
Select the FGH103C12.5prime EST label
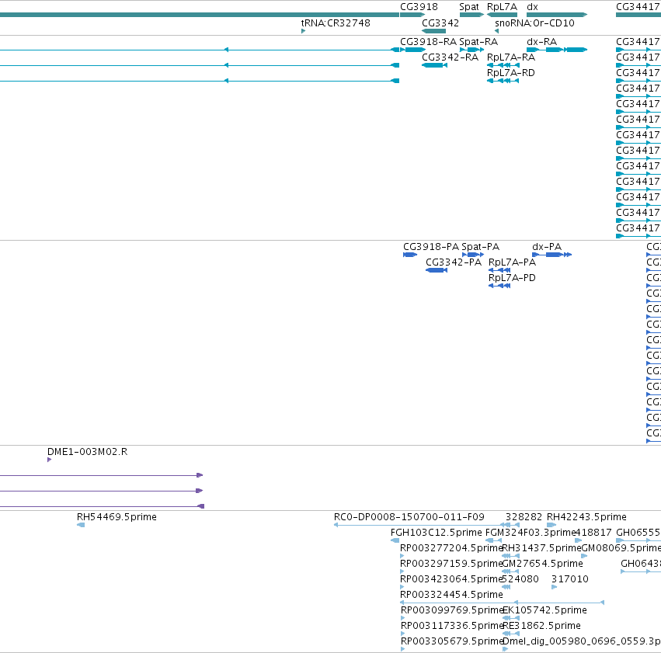pyautogui.click(x=437, y=533)
